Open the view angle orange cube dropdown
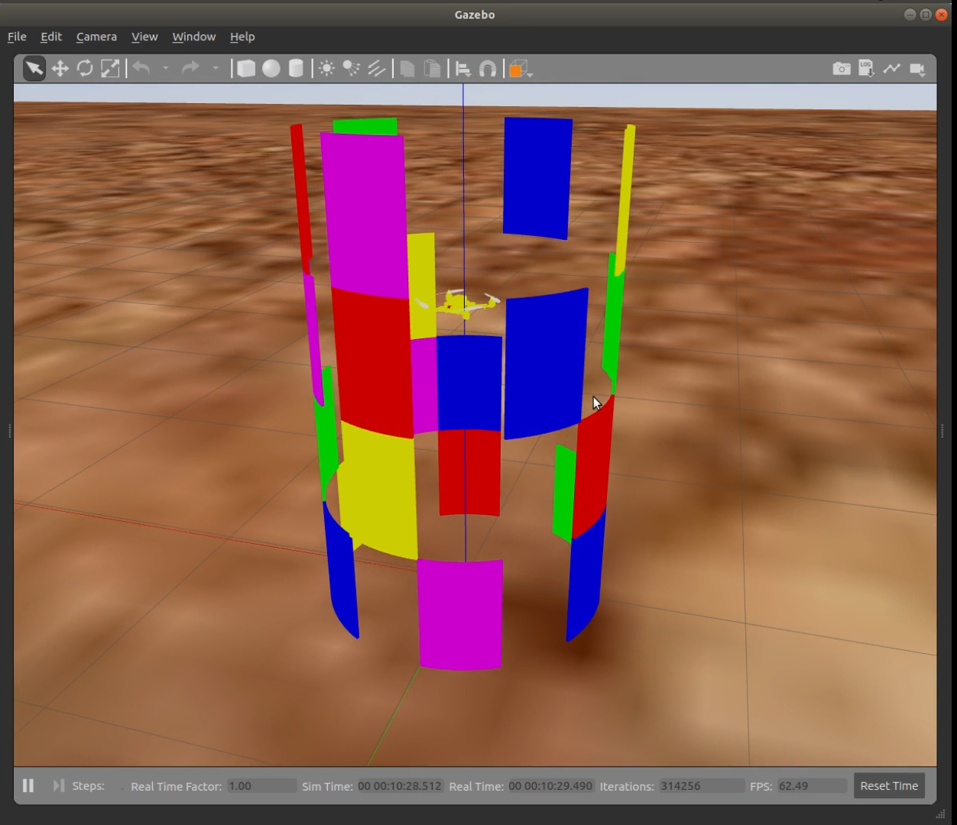The width and height of the screenshot is (957, 825). (x=521, y=70)
